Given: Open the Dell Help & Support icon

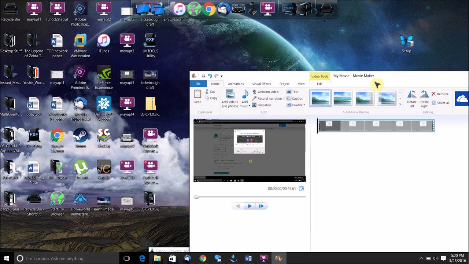Looking at the screenshot, I should [x=104, y=109].
